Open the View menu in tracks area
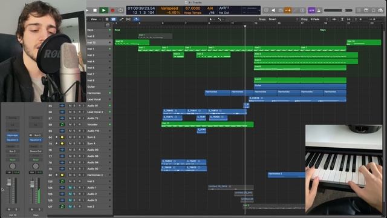 [96, 19]
